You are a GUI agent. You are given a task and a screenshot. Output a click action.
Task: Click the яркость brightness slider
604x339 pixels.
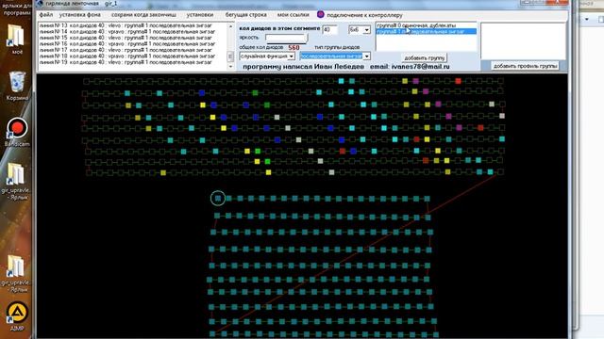point(286,38)
